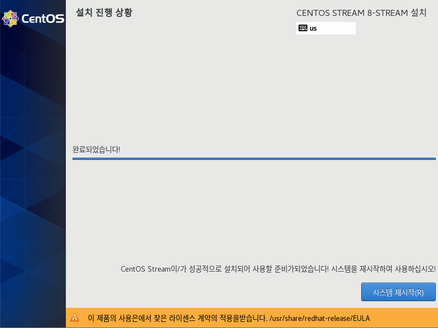
Task: Click the CentOS Stream success message text
Action: tap(278, 269)
